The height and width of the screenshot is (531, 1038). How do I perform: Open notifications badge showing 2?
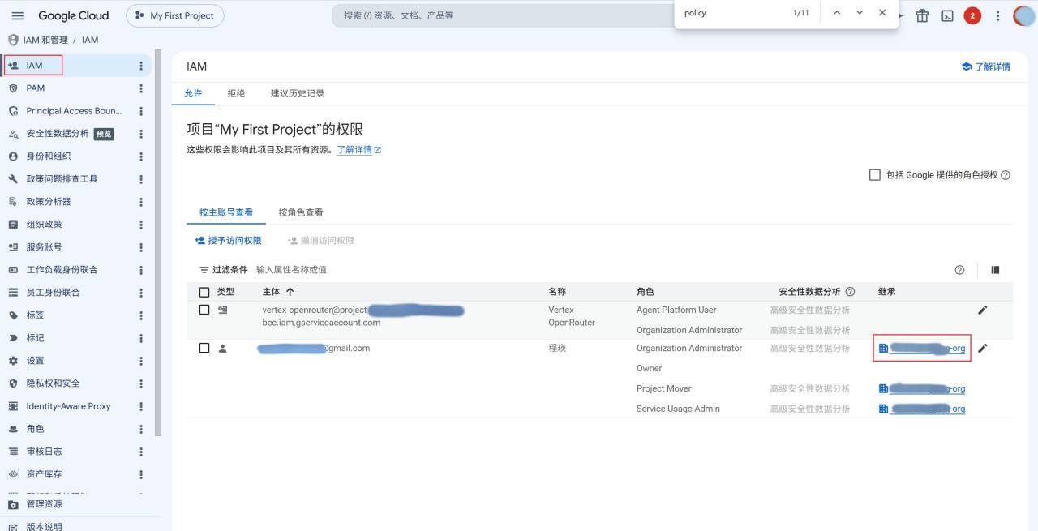point(972,15)
